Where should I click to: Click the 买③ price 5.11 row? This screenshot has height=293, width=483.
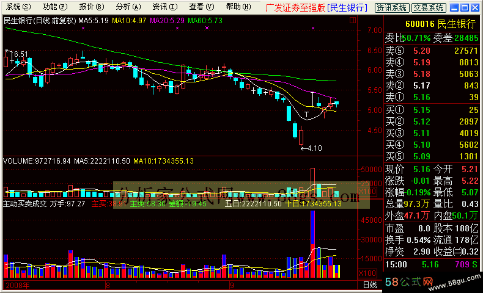coord(432,133)
